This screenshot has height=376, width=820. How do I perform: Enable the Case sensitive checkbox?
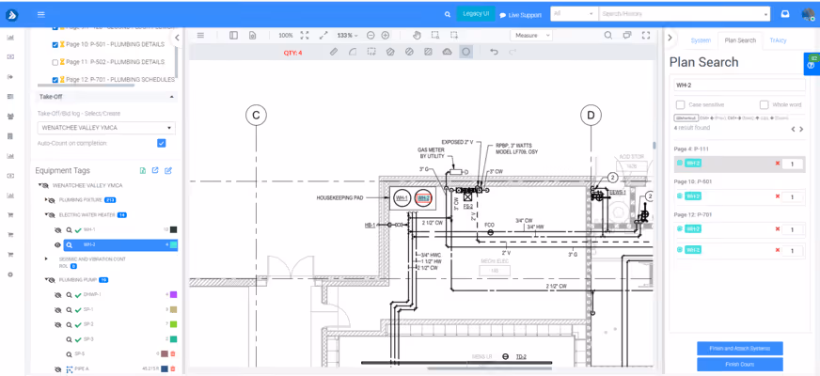click(x=680, y=104)
